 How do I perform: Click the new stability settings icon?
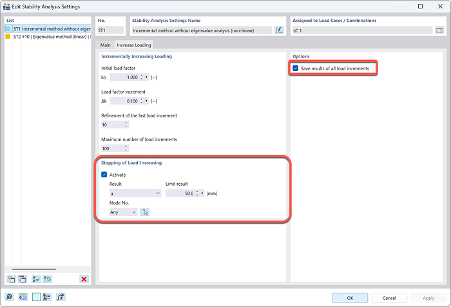point(10,279)
